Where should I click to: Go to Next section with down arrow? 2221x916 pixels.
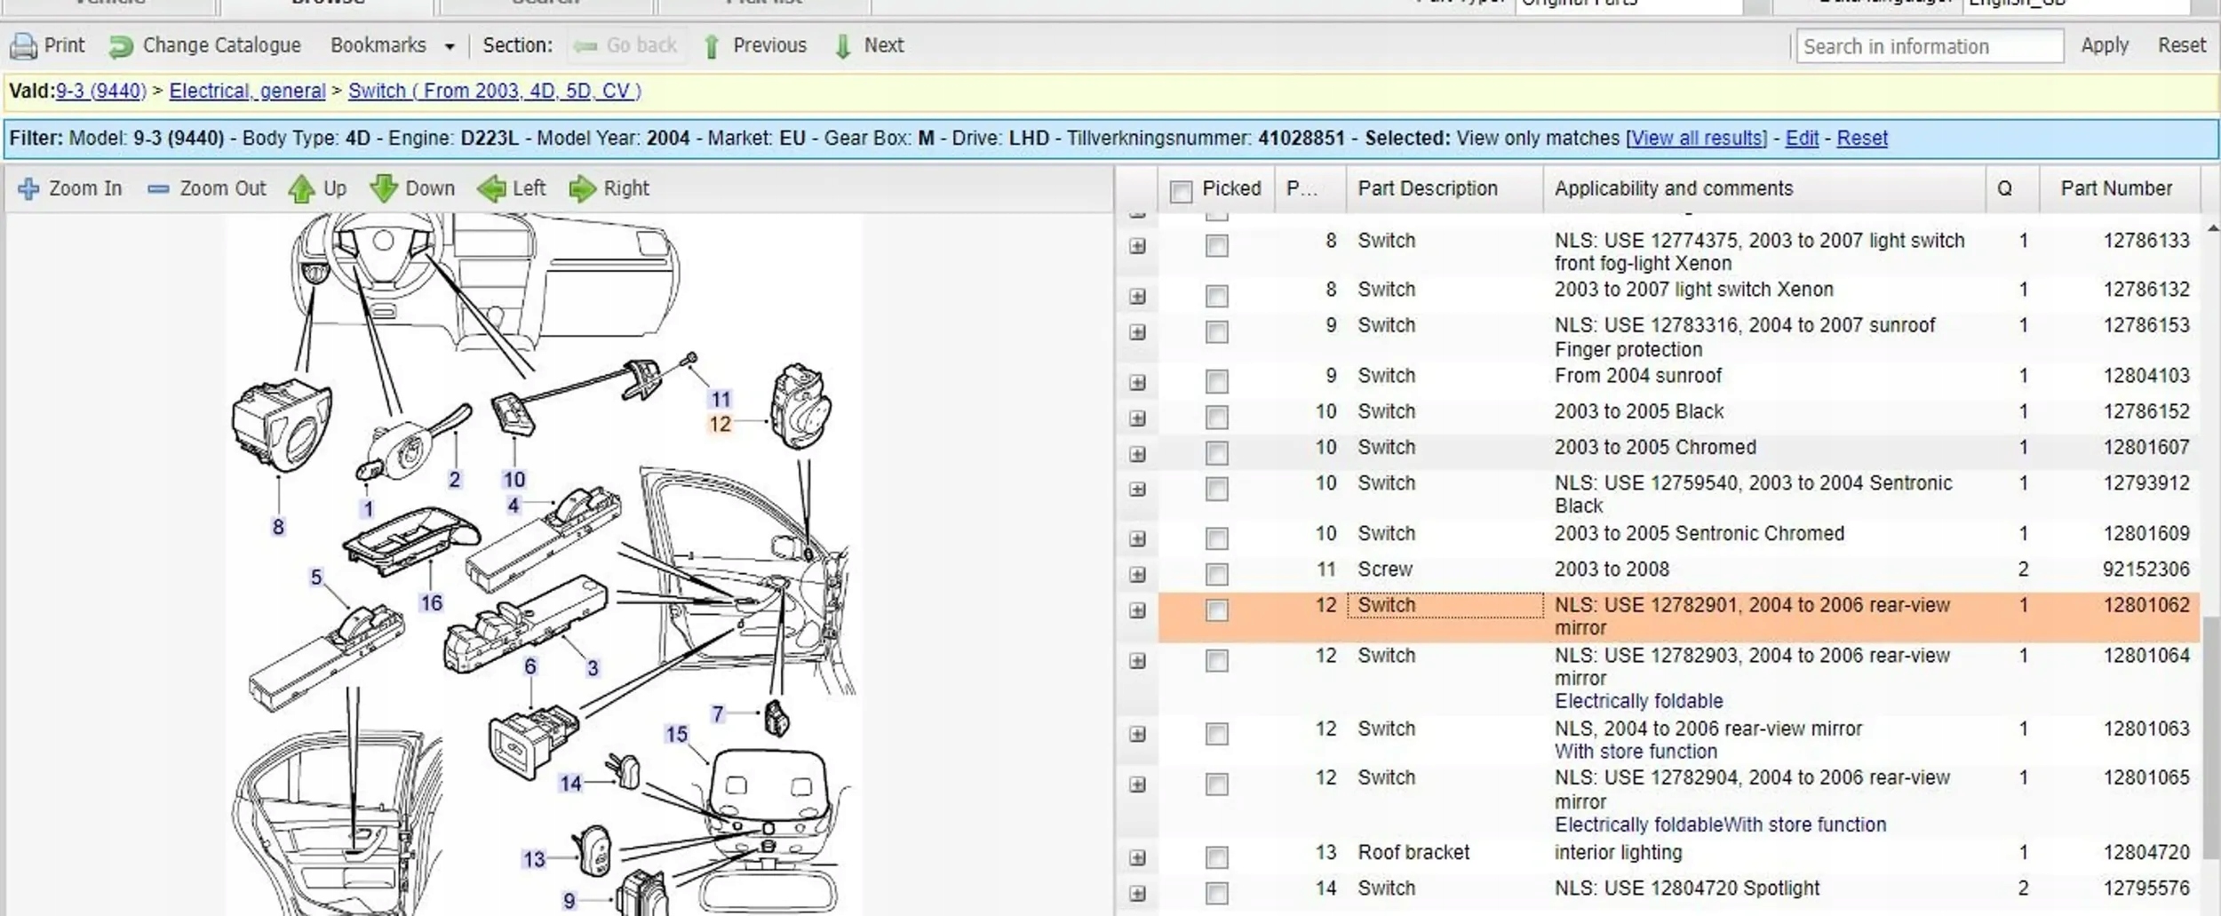[843, 46]
